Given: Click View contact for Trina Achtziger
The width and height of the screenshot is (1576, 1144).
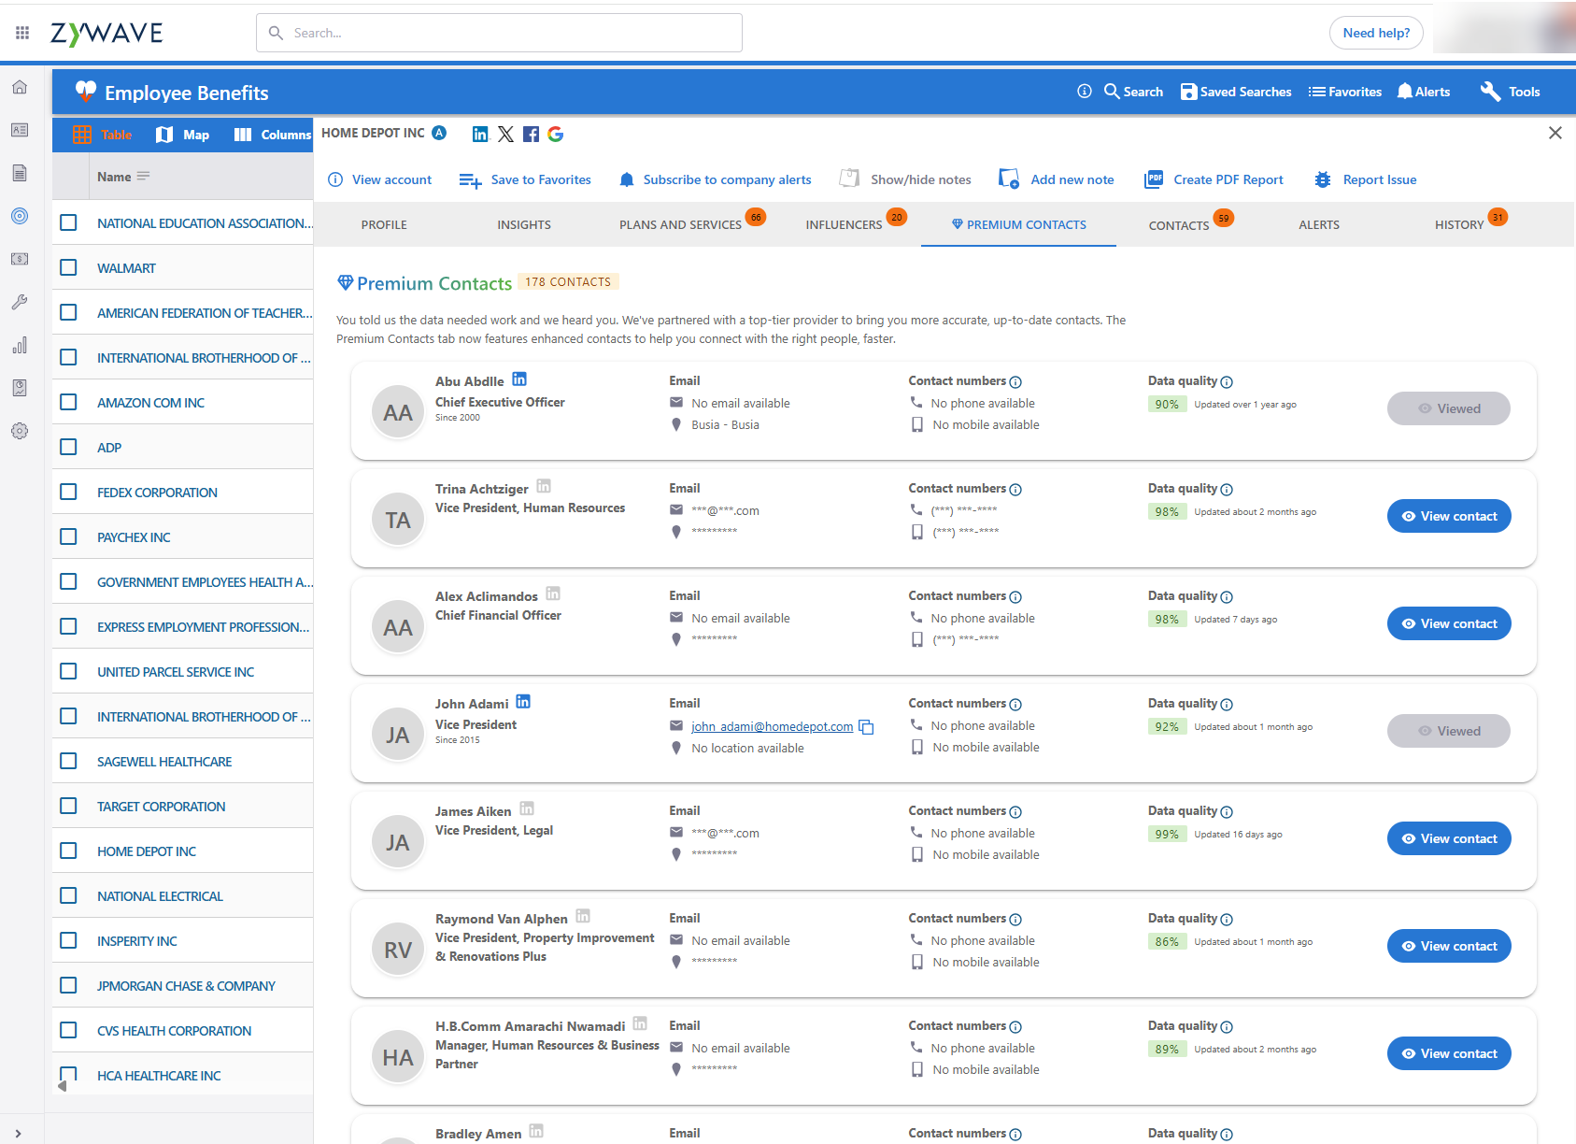Looking at the screenshot, I should pos(1449,516).
